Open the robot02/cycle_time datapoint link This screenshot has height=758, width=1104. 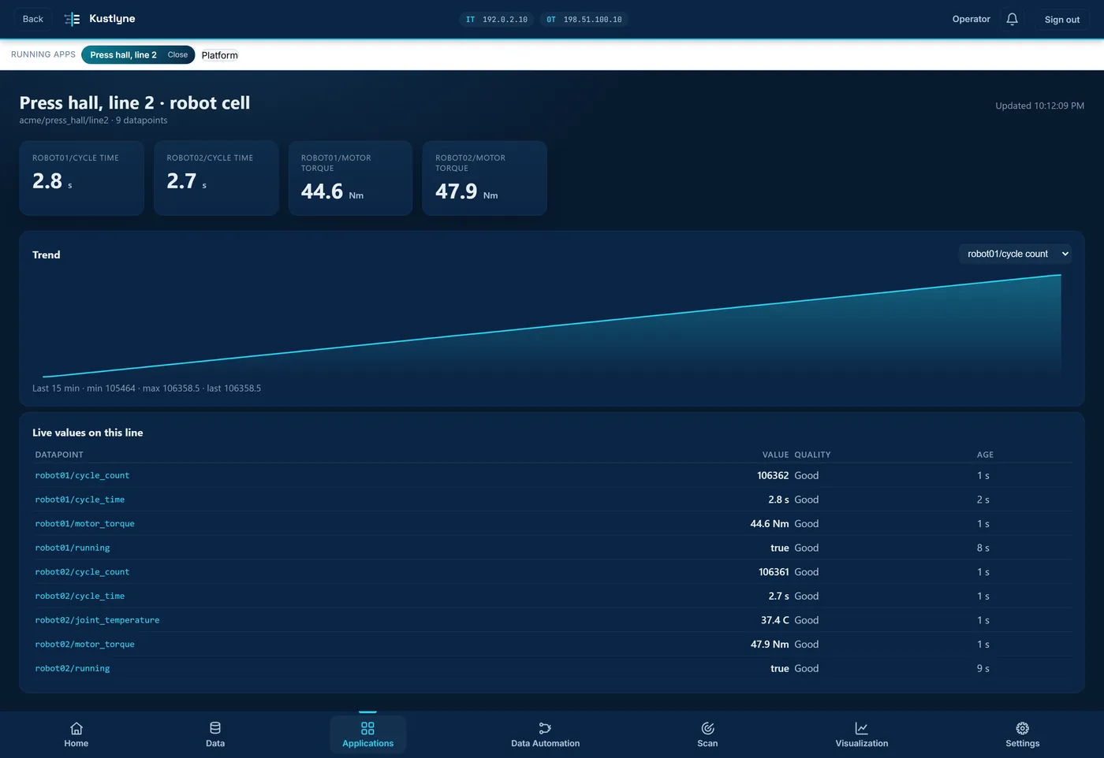(x=80, y=596)
